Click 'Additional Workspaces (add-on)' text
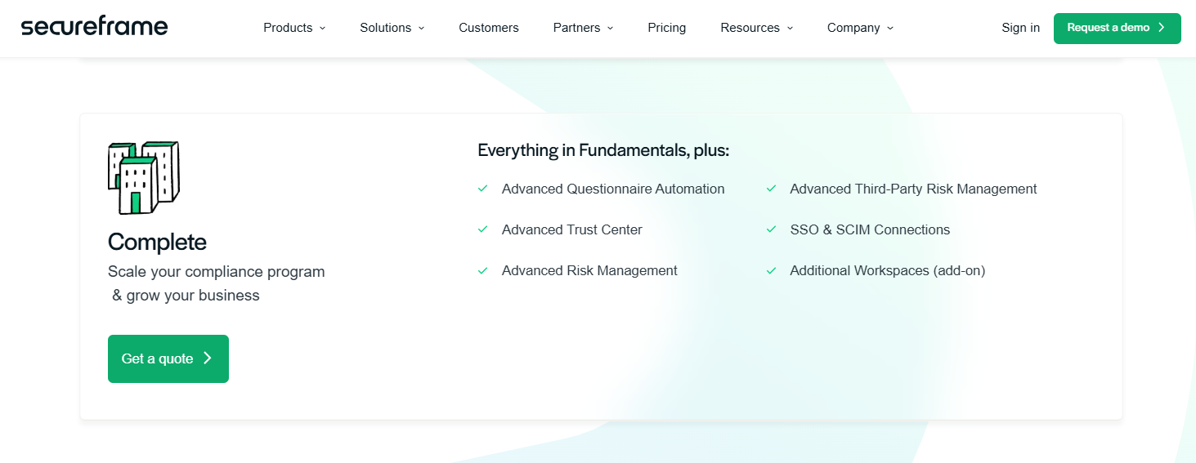This screenshot has width=1196, height=463. pos(888,270)
